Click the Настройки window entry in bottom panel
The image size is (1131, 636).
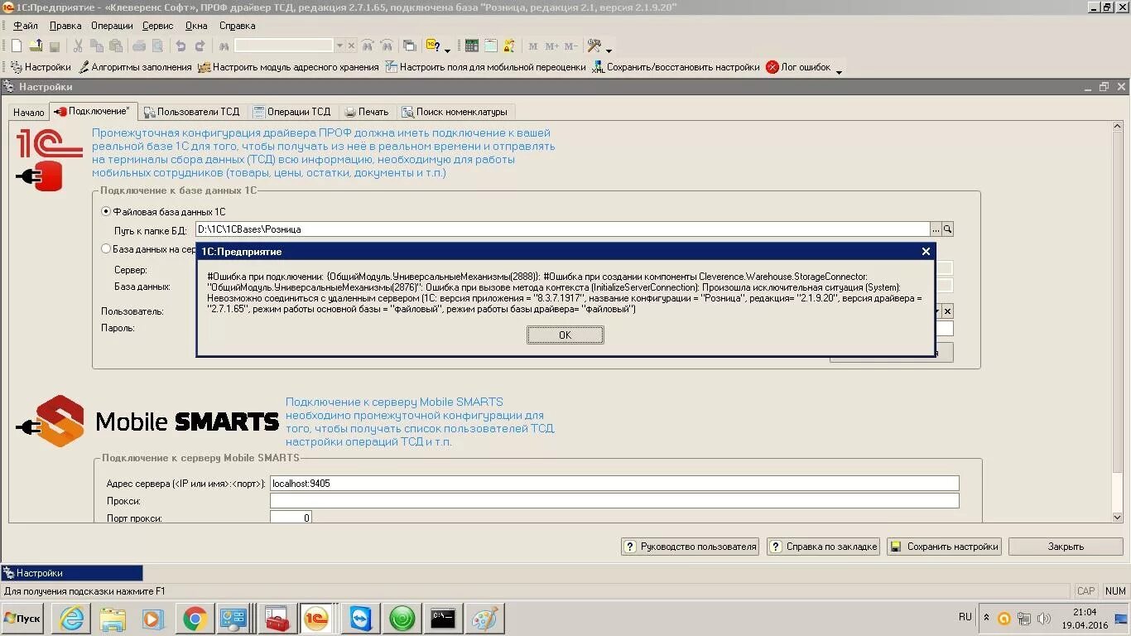coord(72,572)
